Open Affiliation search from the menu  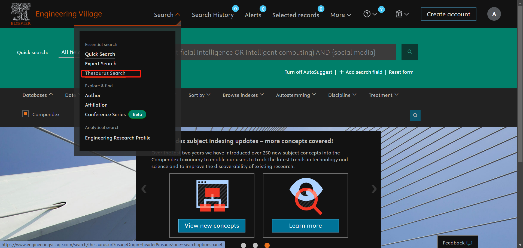pyautogui.click(x=96, y=105)
